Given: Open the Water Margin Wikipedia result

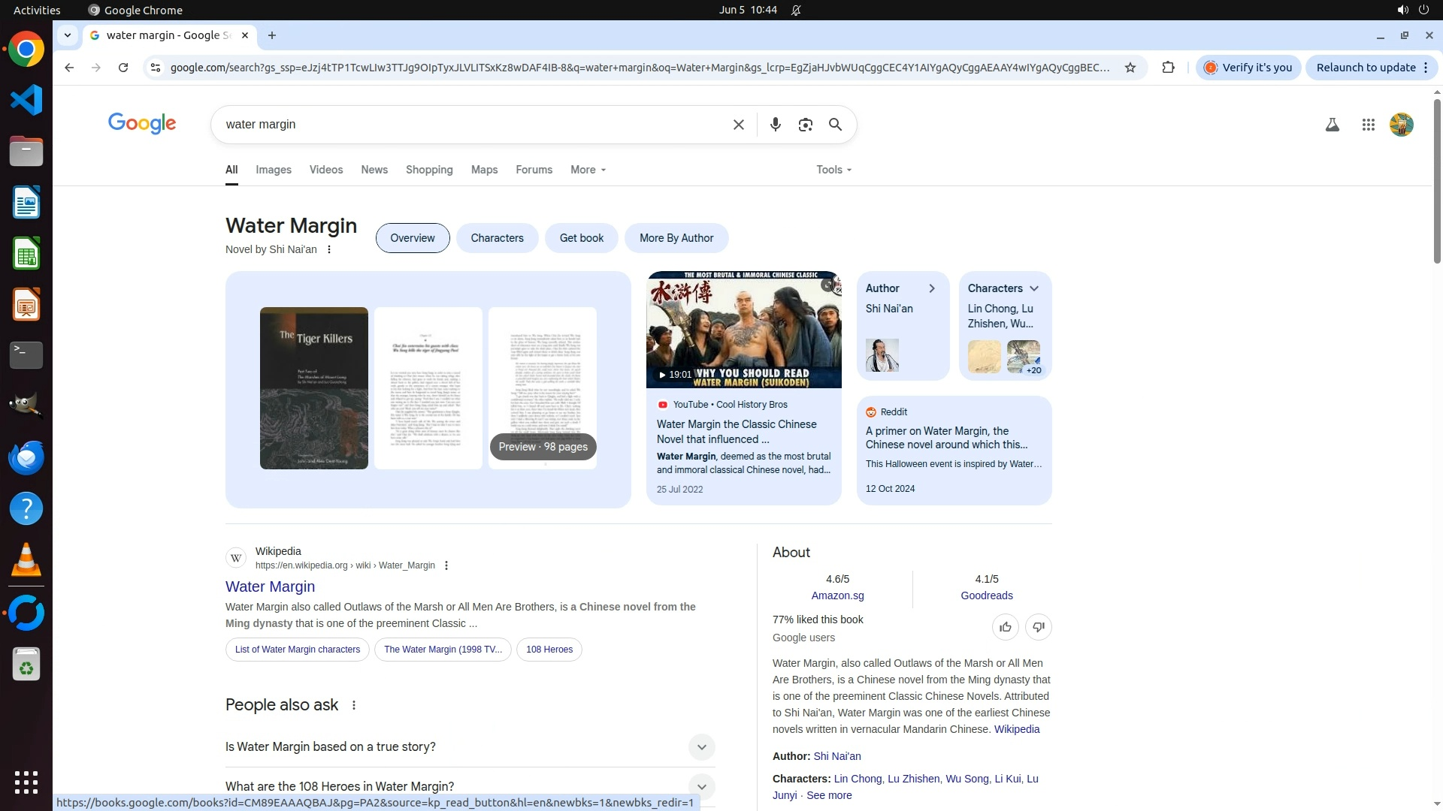Looking at the screenshot, I should point(270,586).
